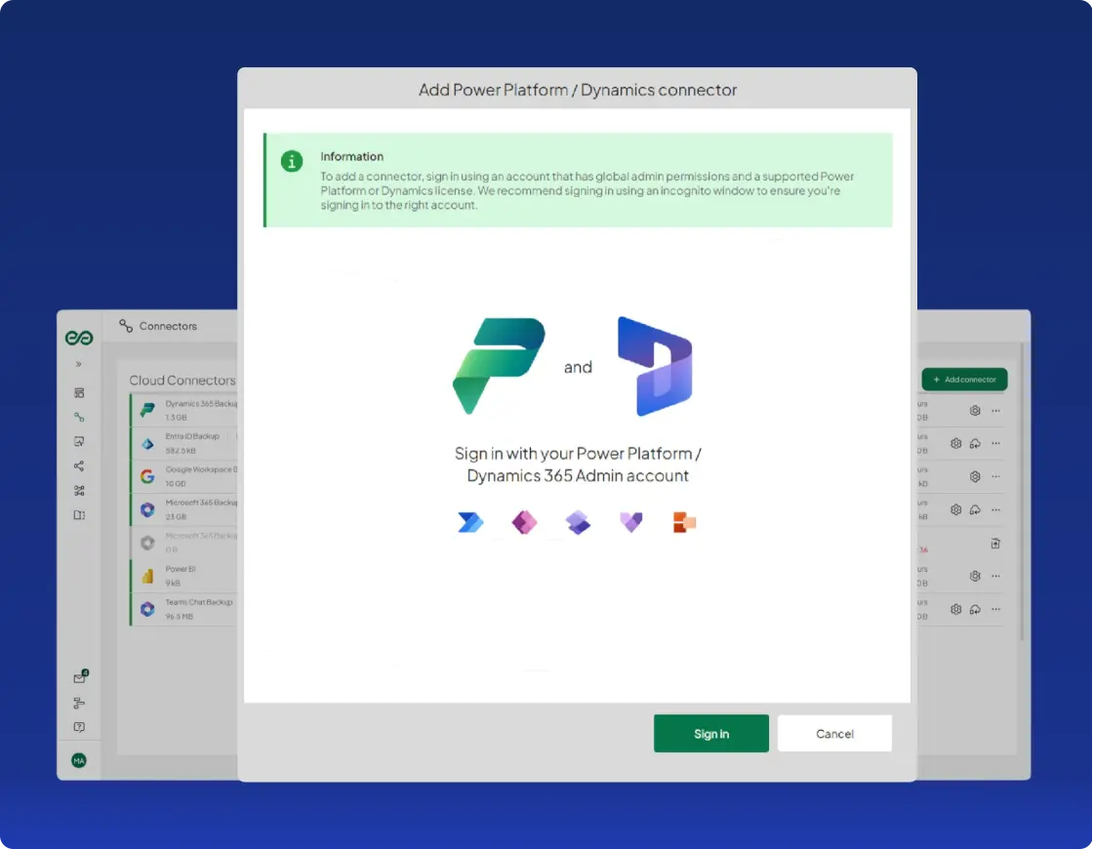Open the help question-mark icon in sidebar

click(79, 727)
